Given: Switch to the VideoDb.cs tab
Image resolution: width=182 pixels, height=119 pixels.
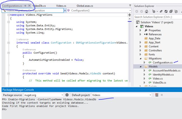Looking at the screenshot, I should (39, 6).
